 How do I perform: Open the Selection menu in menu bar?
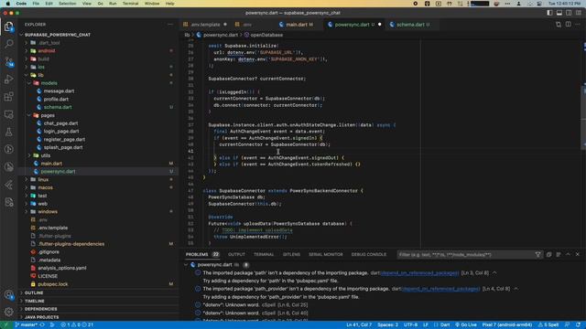(67, 4)
